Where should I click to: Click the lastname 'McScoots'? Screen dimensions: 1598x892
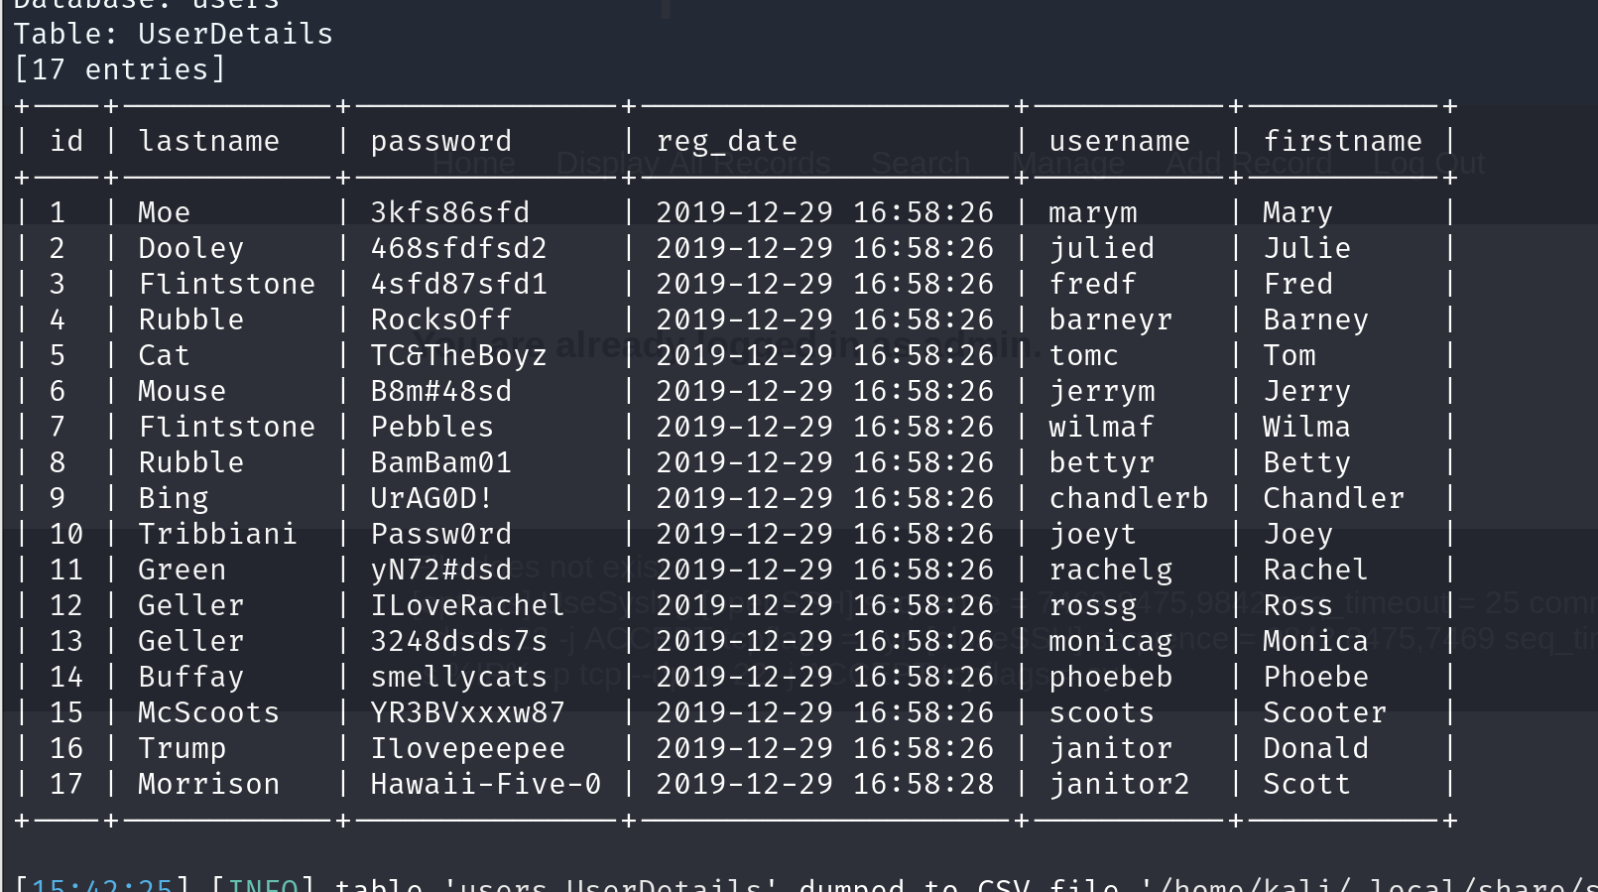click(208, 712)
